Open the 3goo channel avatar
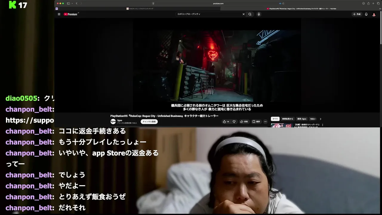The image size is (382, 215). [113, 122]
